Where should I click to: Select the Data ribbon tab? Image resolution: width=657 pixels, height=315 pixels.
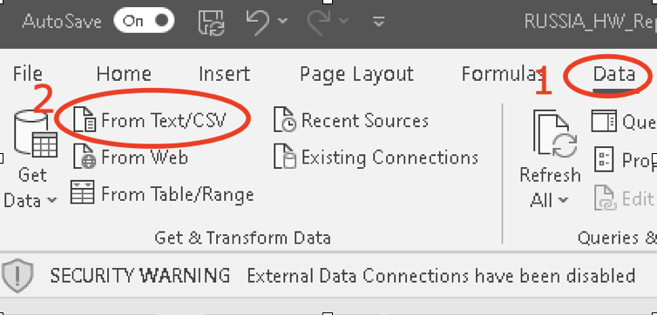pos(614,75)
